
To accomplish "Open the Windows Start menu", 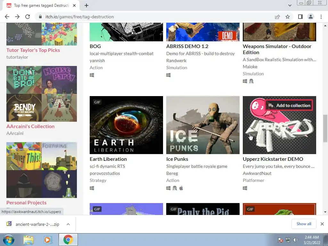I will click(x=9, y=240).
